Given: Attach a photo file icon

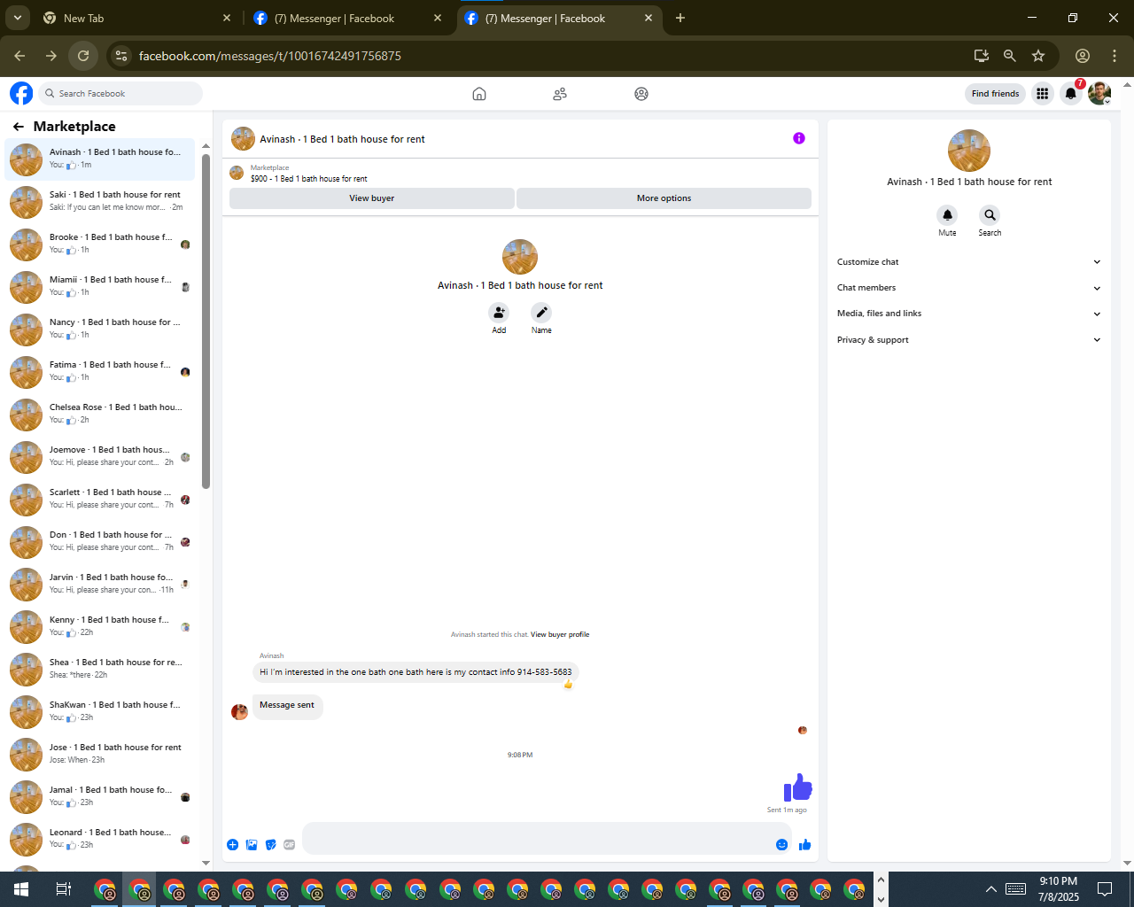Looking at the screenshot, I should click(x=252, y=845).
